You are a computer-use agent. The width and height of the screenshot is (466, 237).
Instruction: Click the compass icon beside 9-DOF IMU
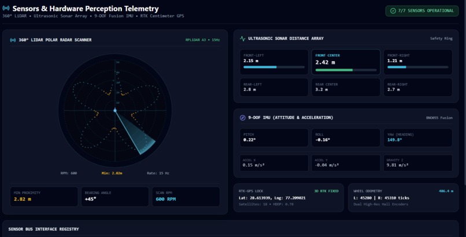242,118
